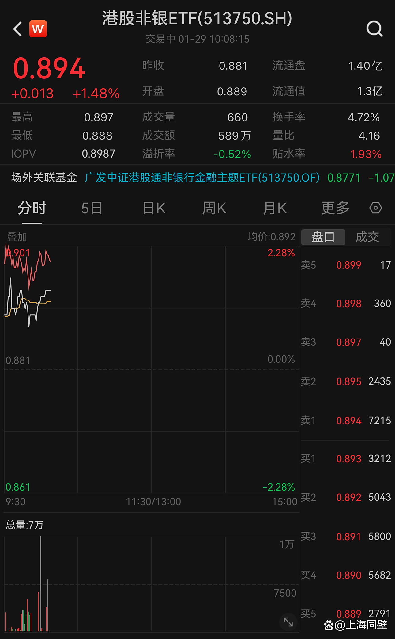Screen dimensions: 395x639
Task: Tap the 买2 row at 0.892
Action: (346, 497)
